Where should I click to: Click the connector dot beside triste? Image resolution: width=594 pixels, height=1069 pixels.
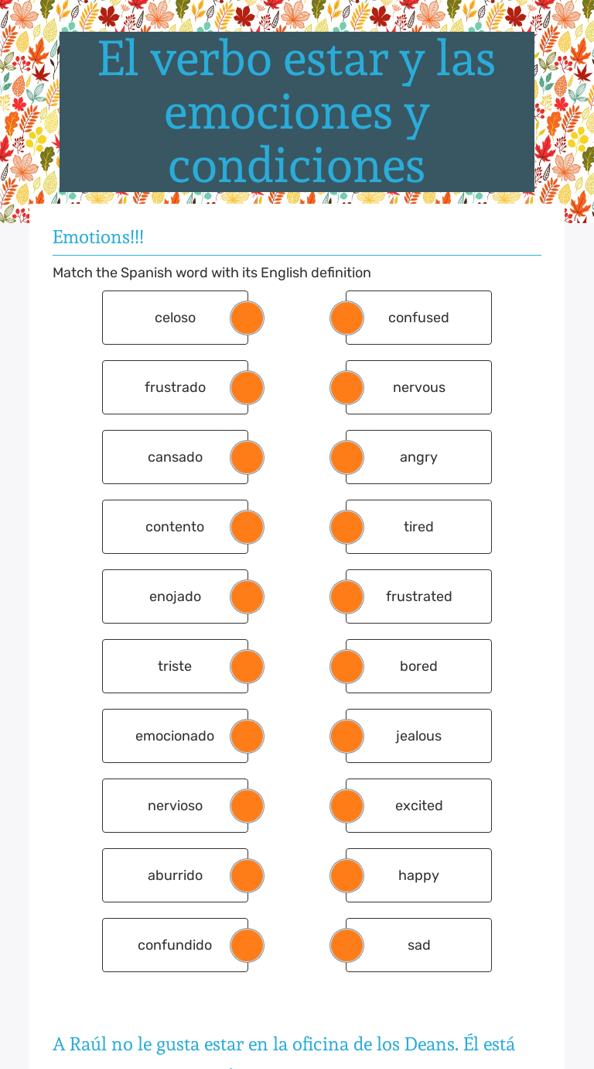247,666
